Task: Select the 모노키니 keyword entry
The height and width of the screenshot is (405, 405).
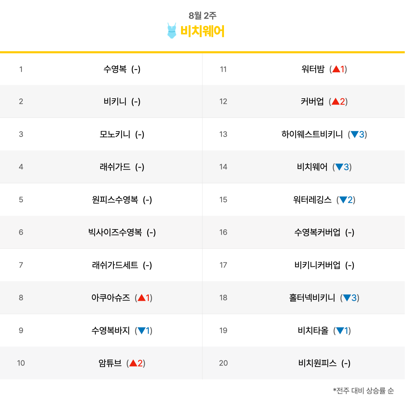Action: [x=115, y=134]
